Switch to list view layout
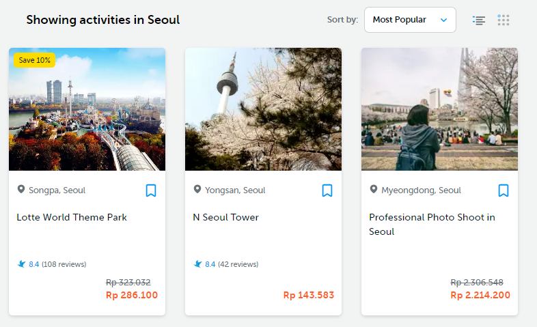The image size is (537, 327). click(479, 20)
